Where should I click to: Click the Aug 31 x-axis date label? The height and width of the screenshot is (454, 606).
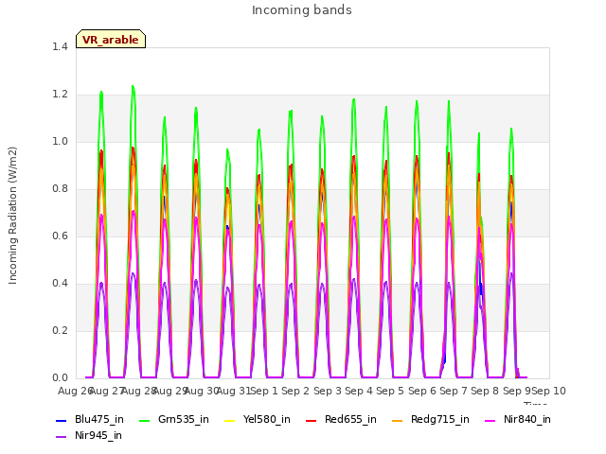pos(234,391)
